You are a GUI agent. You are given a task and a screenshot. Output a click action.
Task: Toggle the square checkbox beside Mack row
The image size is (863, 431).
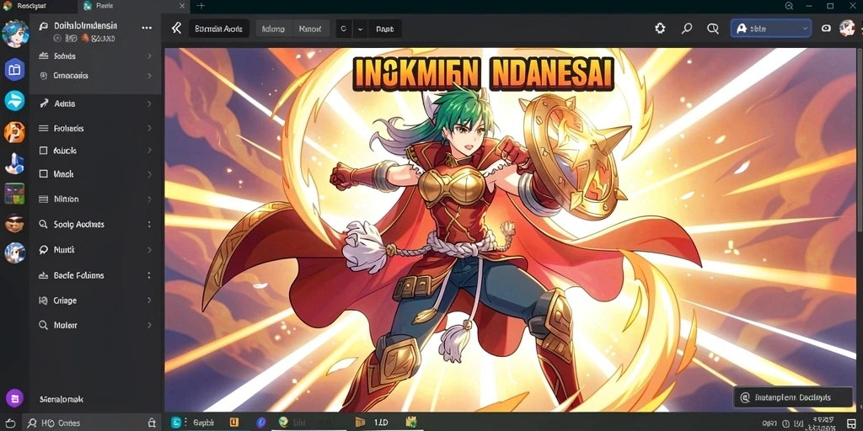pyautogui.click(x=44, y=173)
